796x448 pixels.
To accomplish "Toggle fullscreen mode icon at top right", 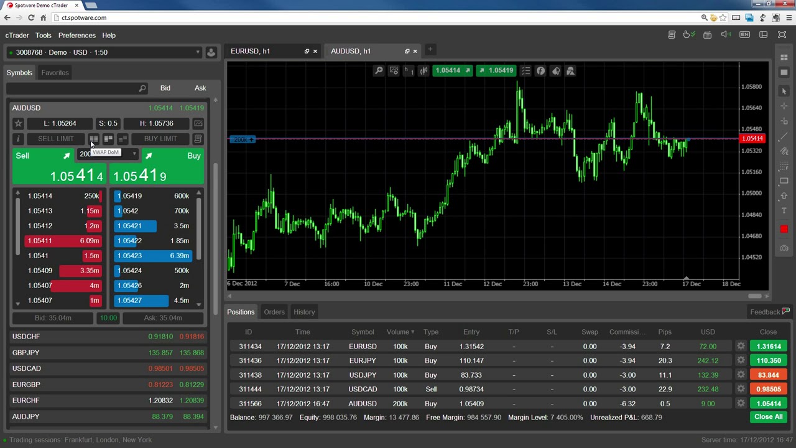I will pos(782,35).
